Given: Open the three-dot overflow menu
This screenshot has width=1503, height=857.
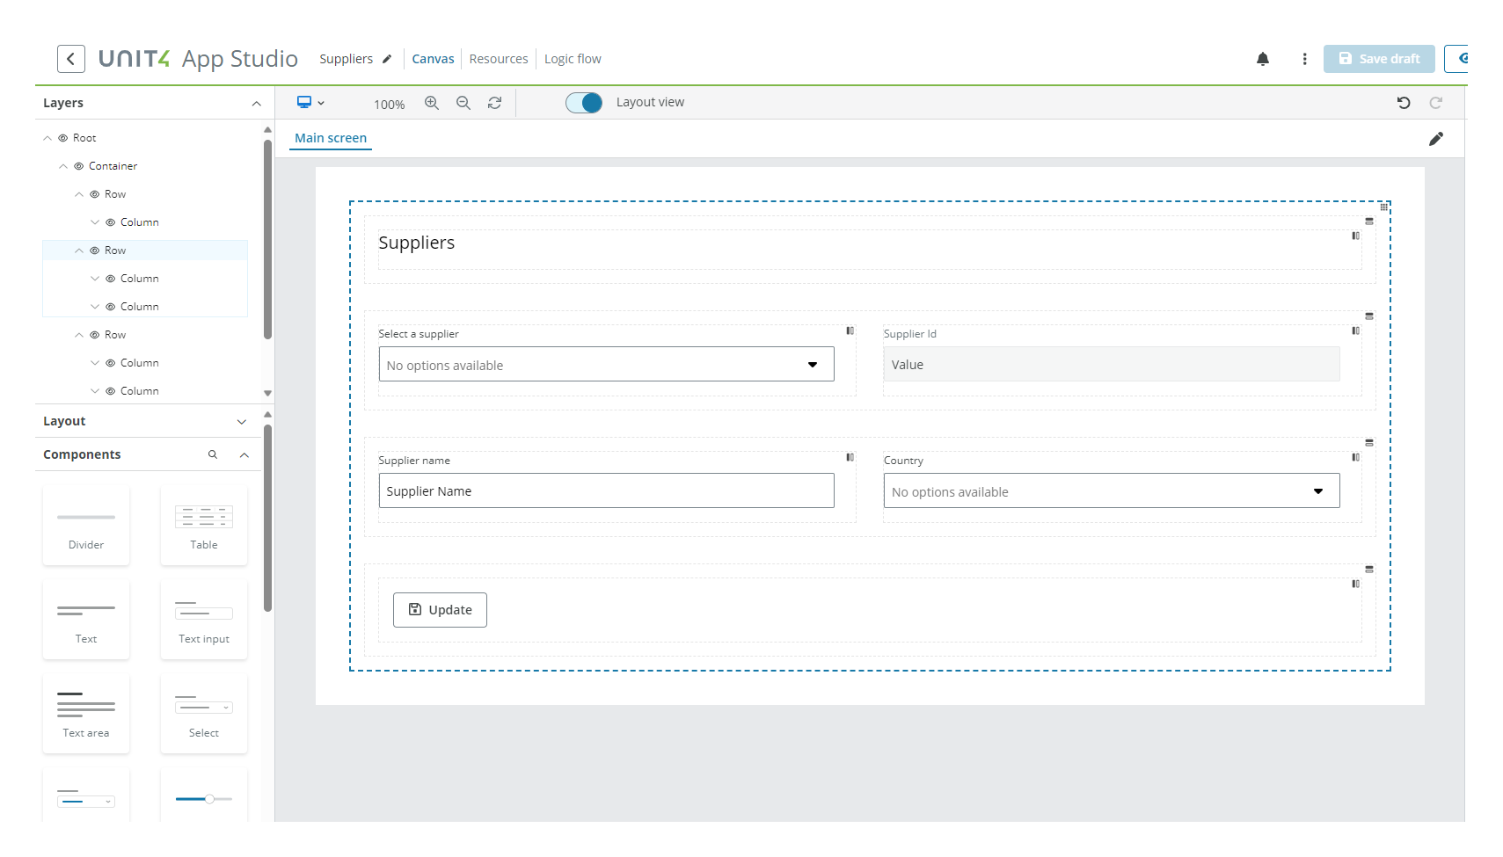Looking at the screenshot, I should click(1304, 59).
